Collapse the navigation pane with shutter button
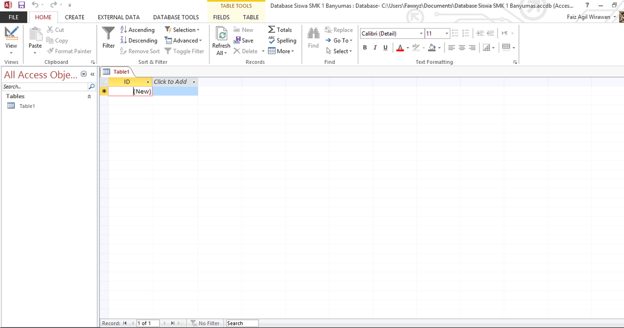 tap(93, 75)
